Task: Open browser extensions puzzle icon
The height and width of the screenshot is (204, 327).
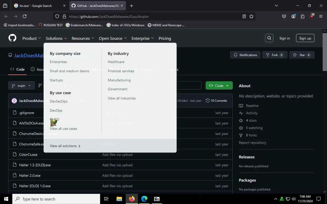Action: (x=302, y=16)
